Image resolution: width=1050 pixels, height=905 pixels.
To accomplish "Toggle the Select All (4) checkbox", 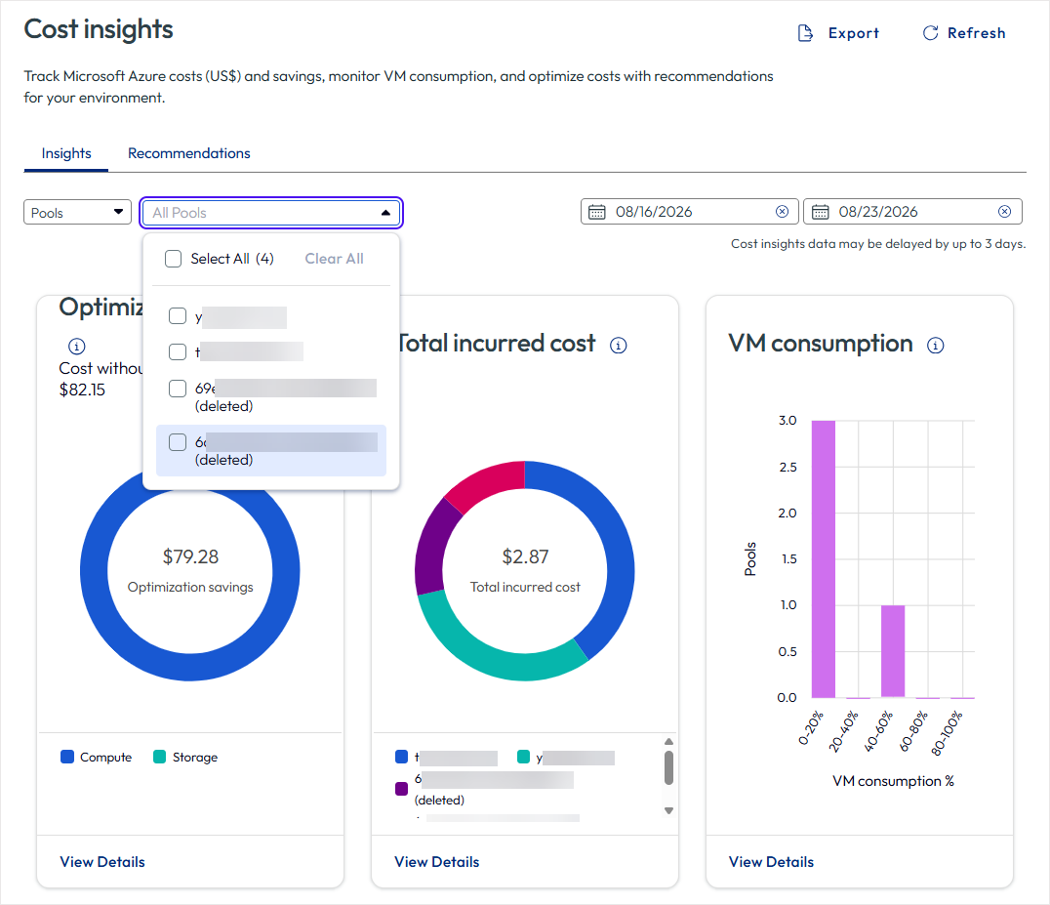I will point(174,259).
